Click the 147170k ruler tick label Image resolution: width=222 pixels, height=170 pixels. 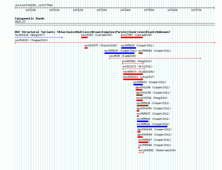click(x=196, y=10)
